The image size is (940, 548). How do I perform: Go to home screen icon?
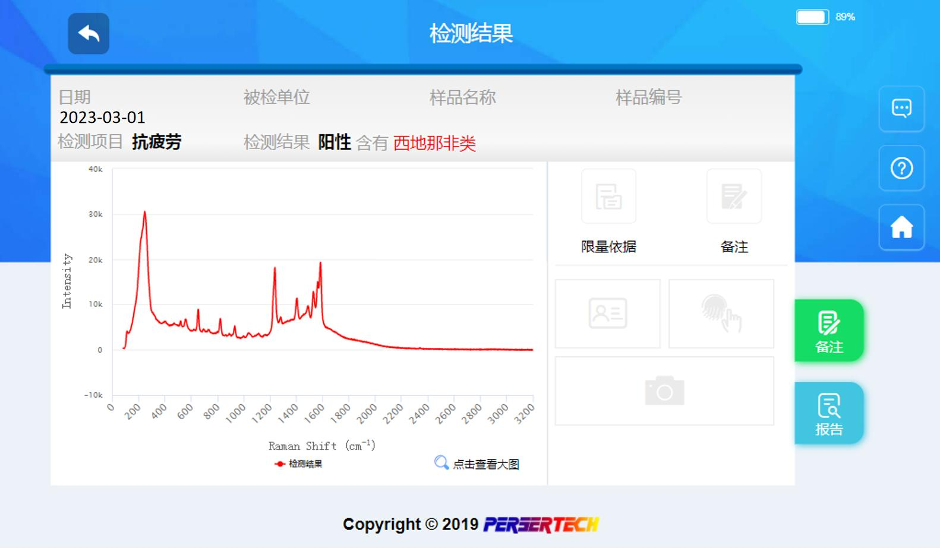[x=901, y=227]
